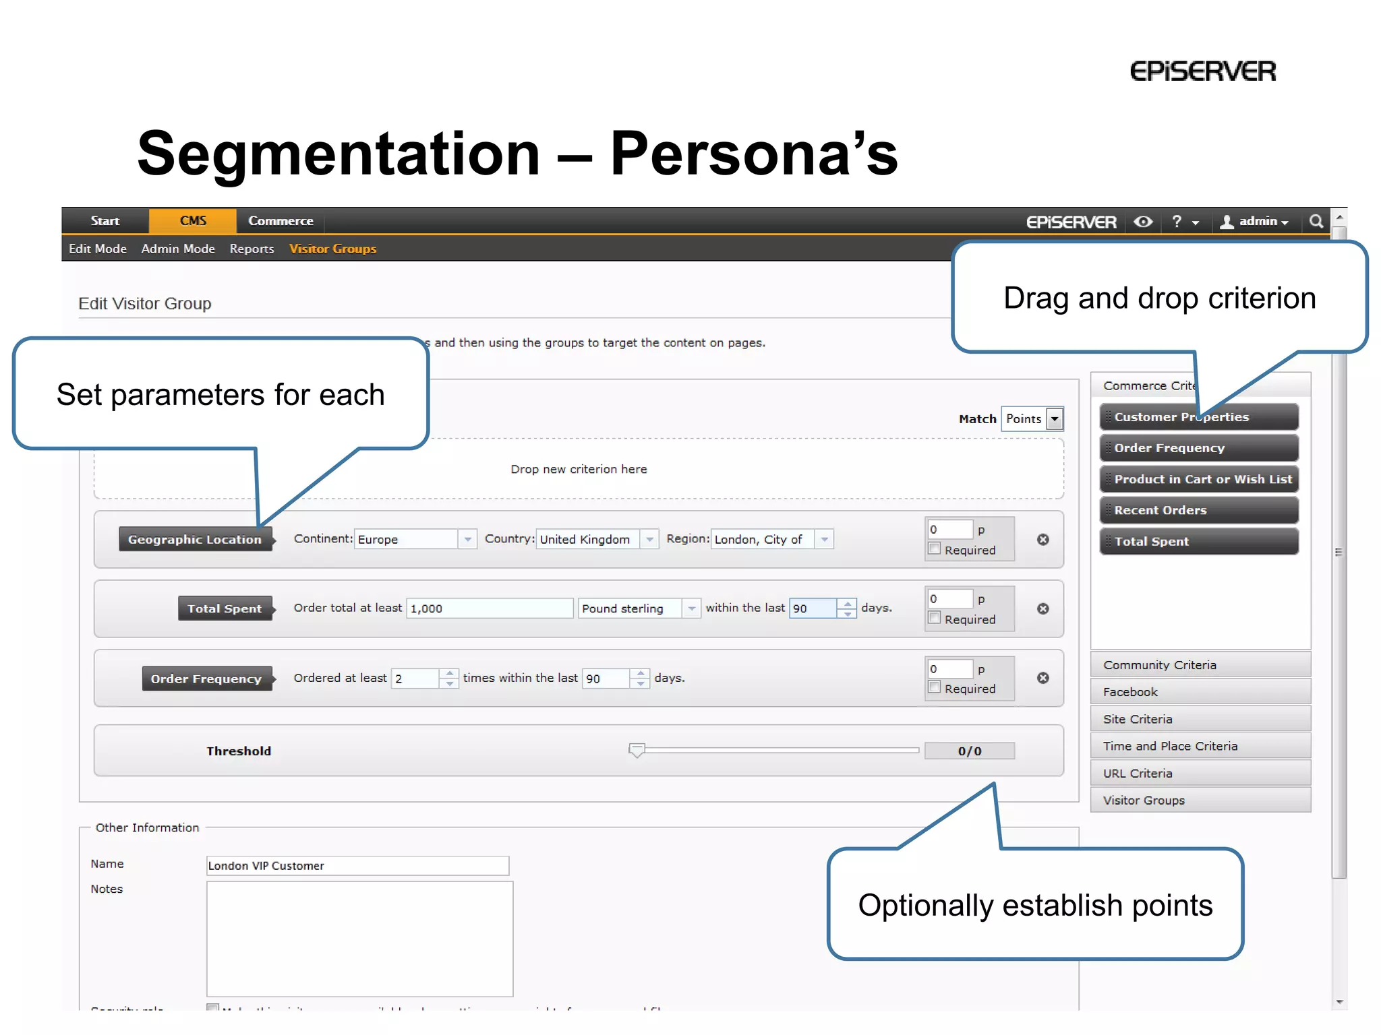The image size is (1381, 1035).
Task: Open Visitor Groups section
Action: (332, 249)
